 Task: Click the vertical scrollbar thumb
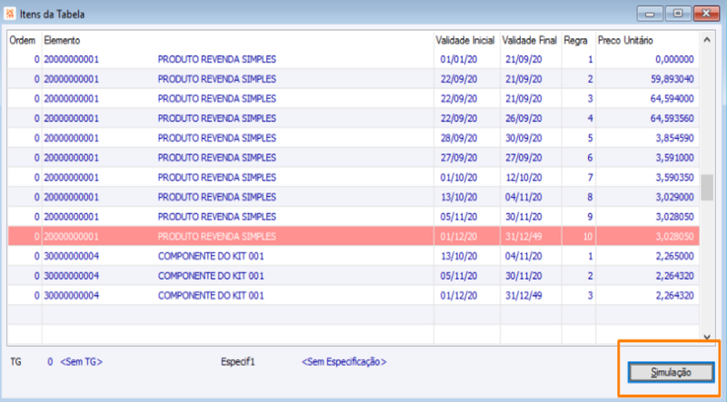pyautogui.click(x=707, y=188)
